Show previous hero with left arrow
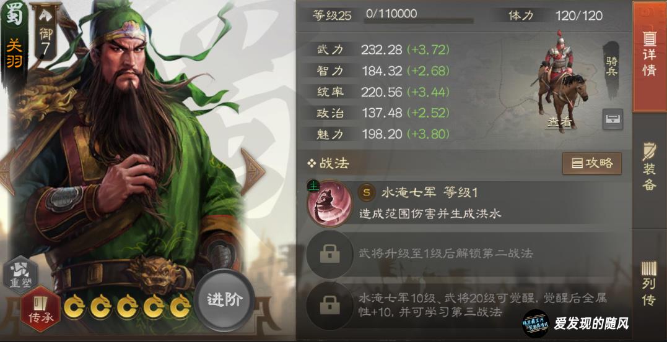 pyautogui.click(x=7, y=172)
